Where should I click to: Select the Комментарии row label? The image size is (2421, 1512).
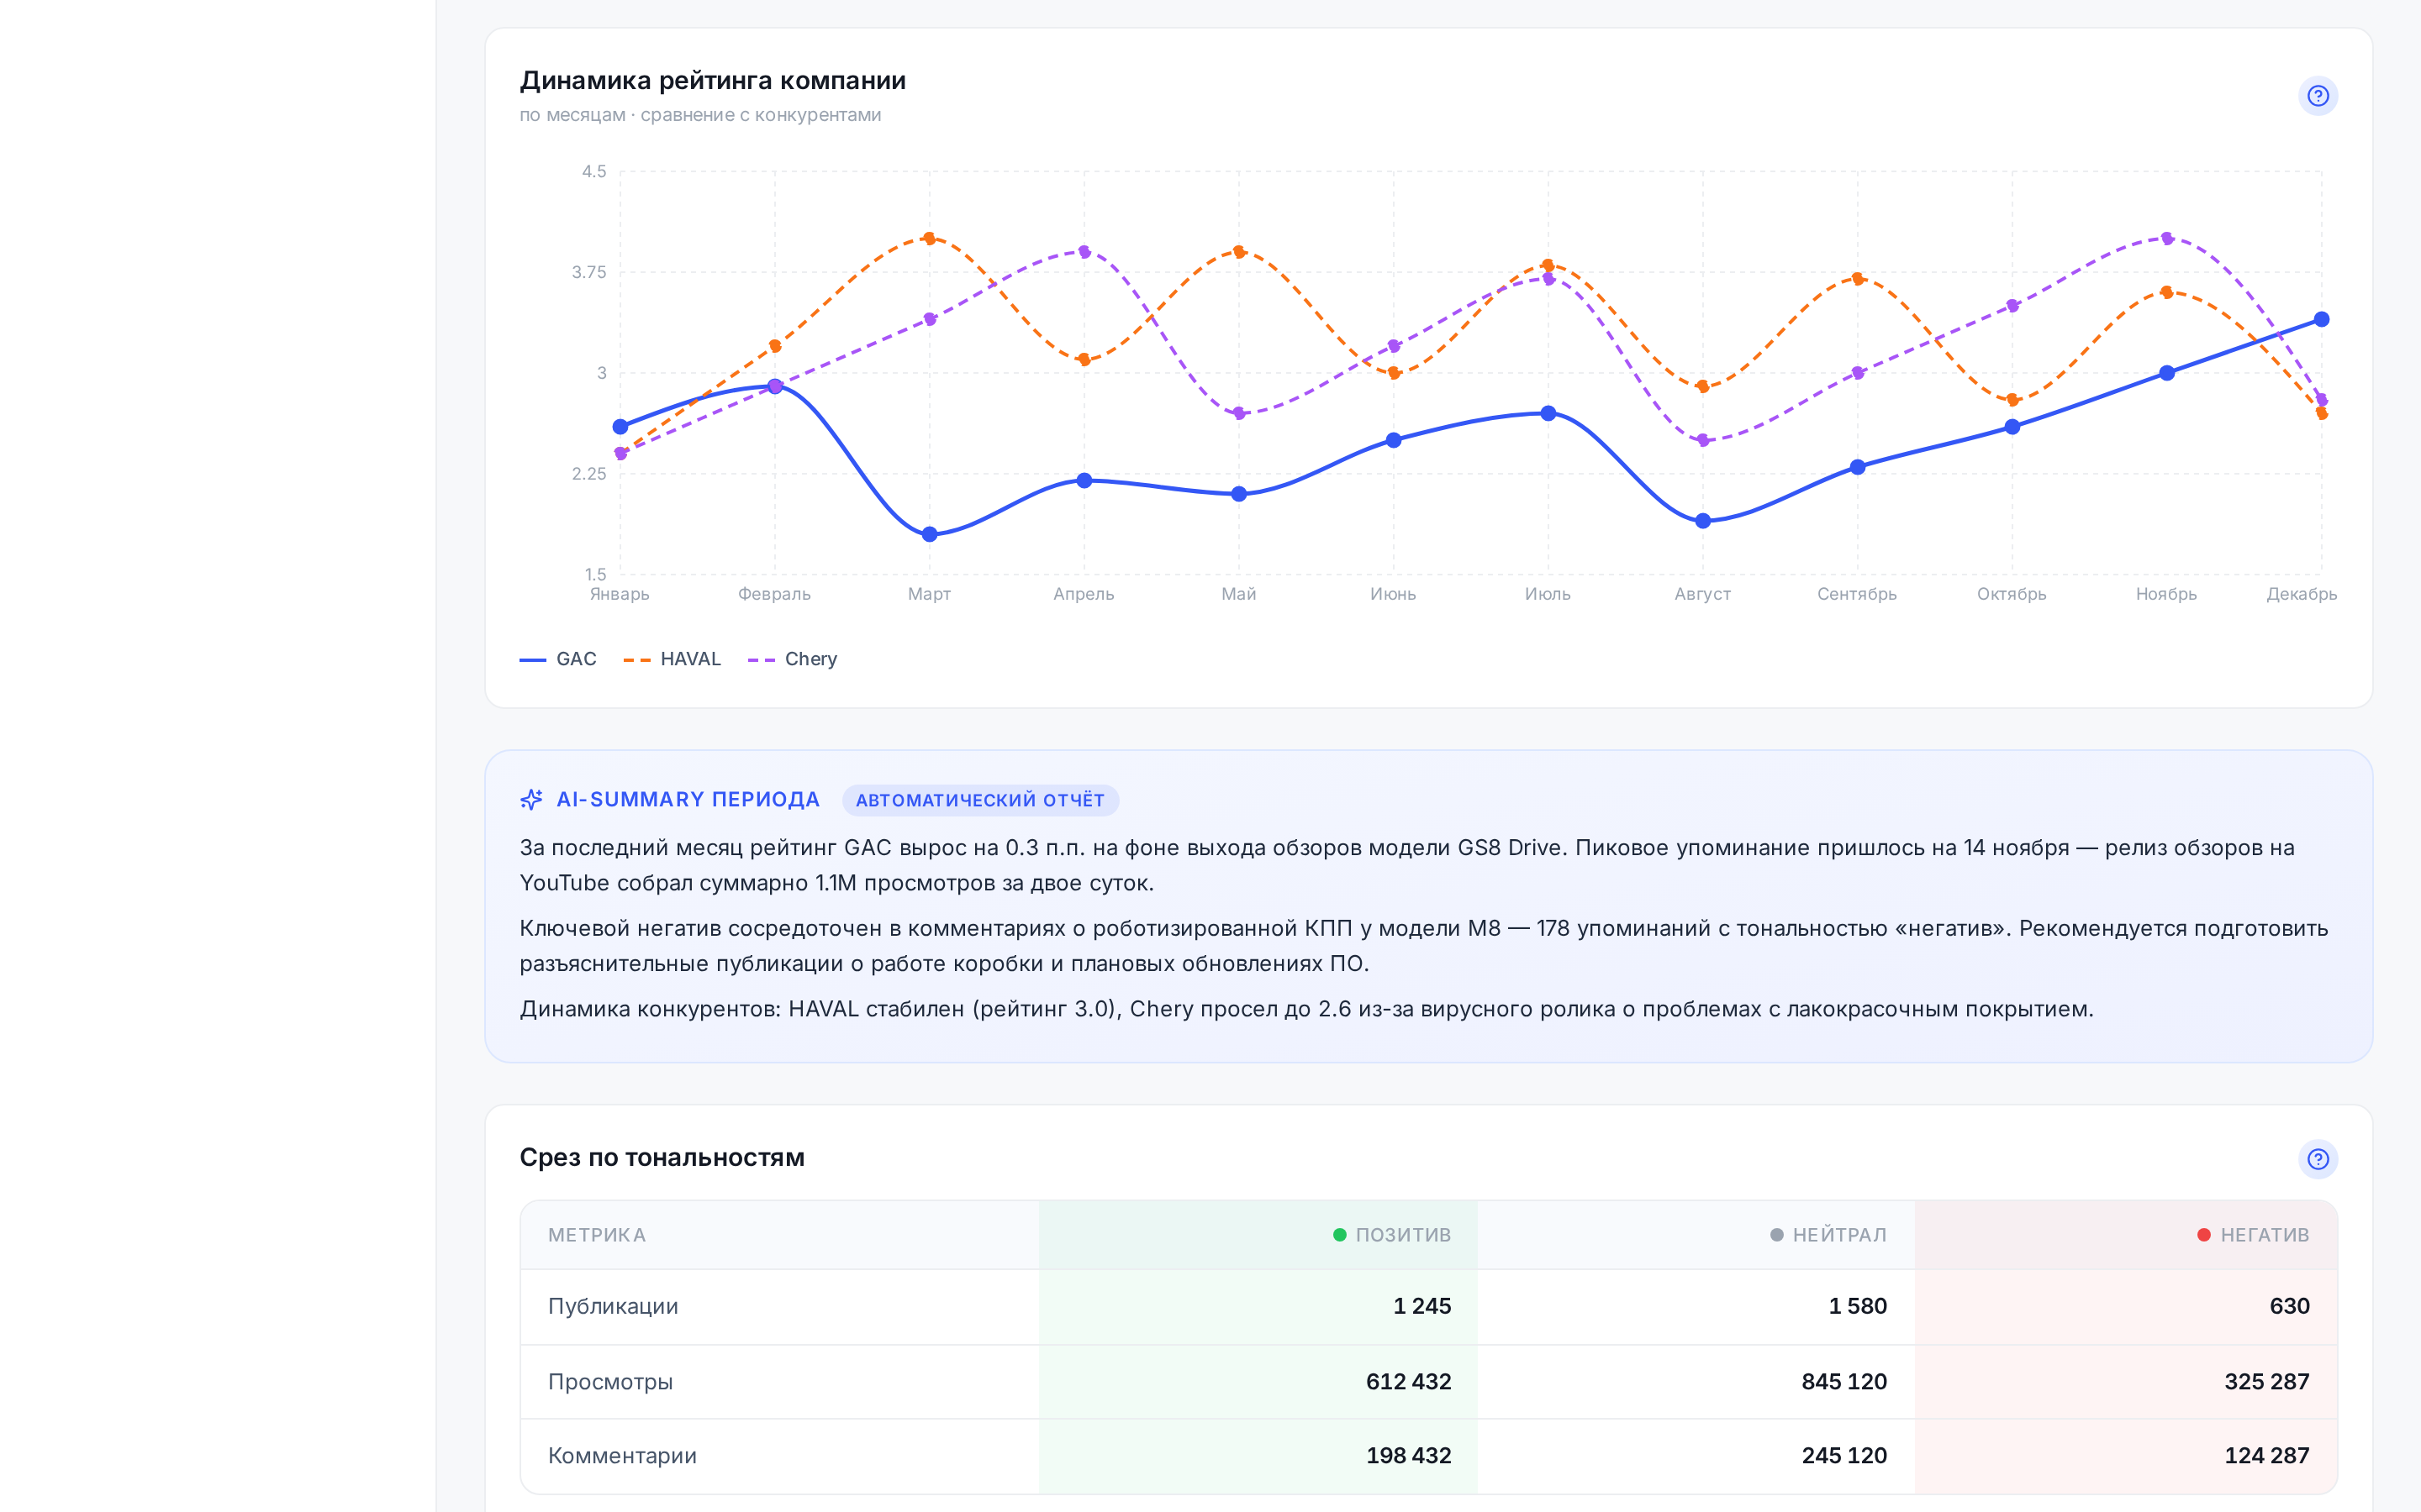point(622,1456)
